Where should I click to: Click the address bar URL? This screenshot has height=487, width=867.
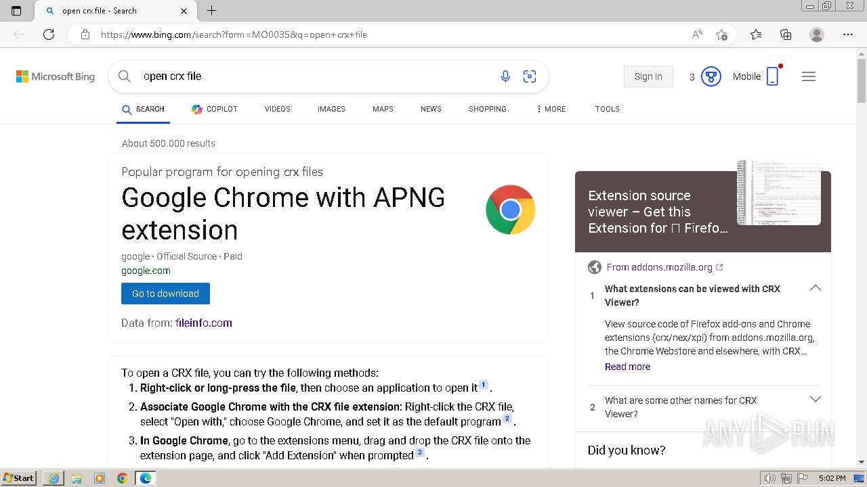pos(234,34)
